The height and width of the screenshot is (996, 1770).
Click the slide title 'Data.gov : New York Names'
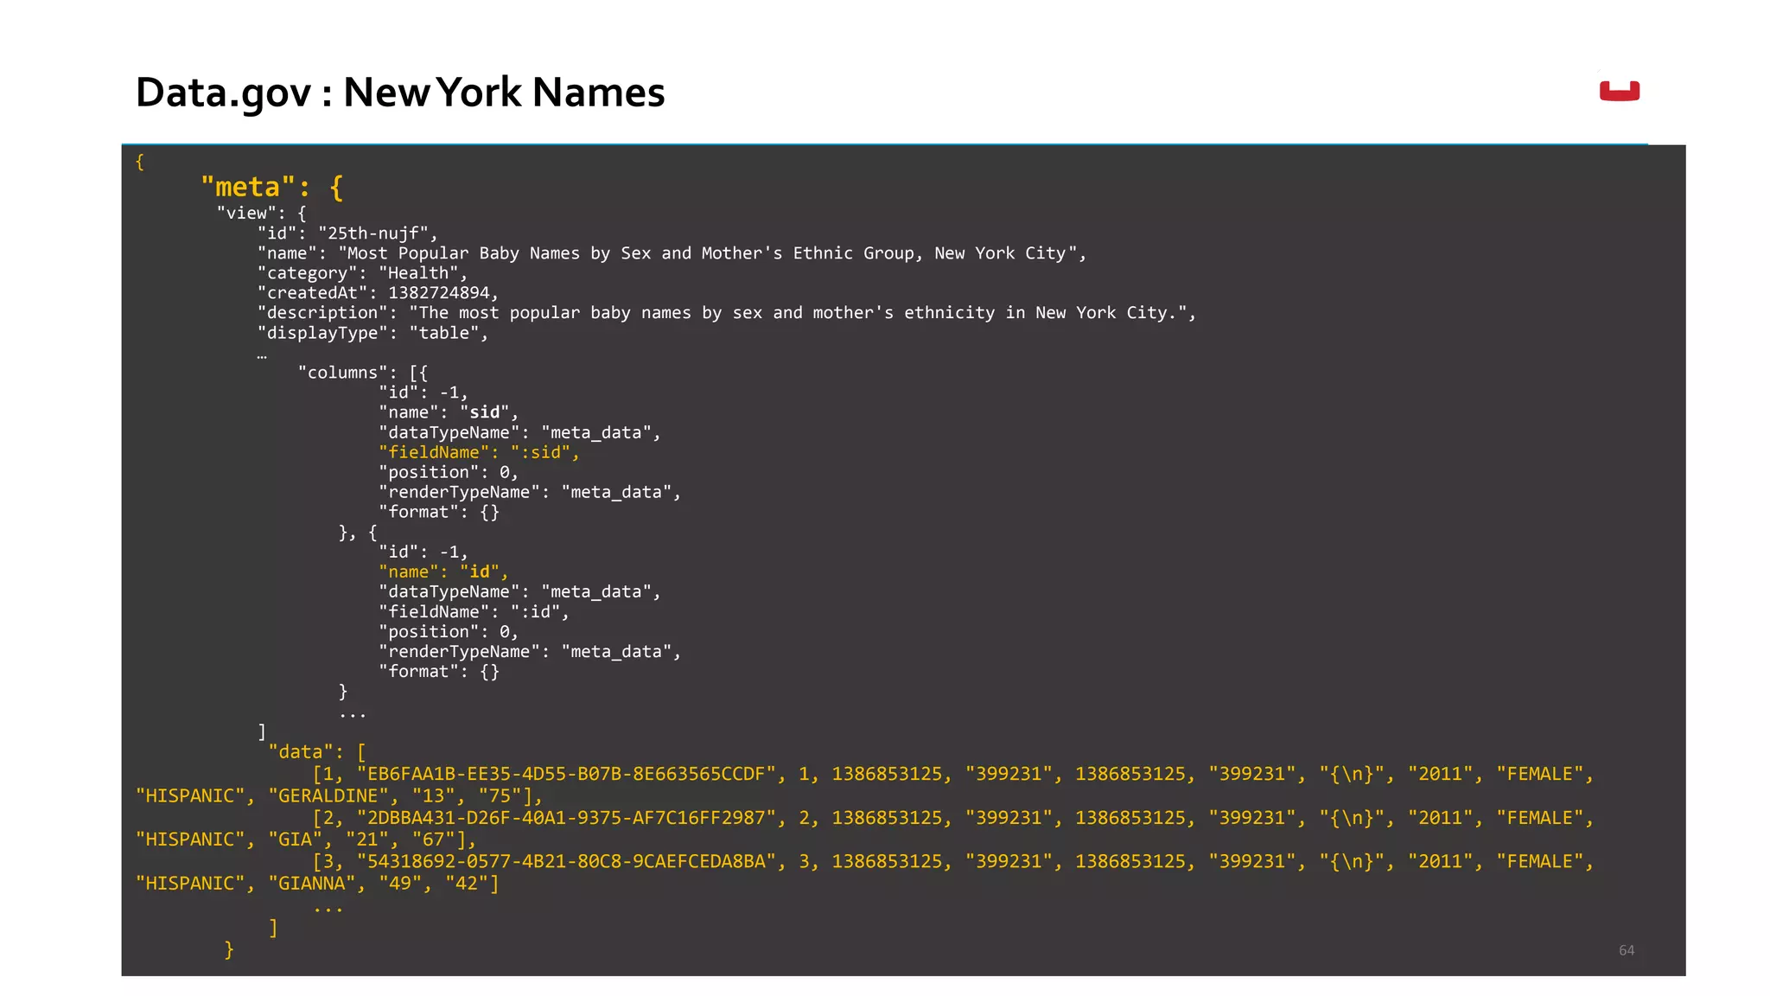point(400,93)
